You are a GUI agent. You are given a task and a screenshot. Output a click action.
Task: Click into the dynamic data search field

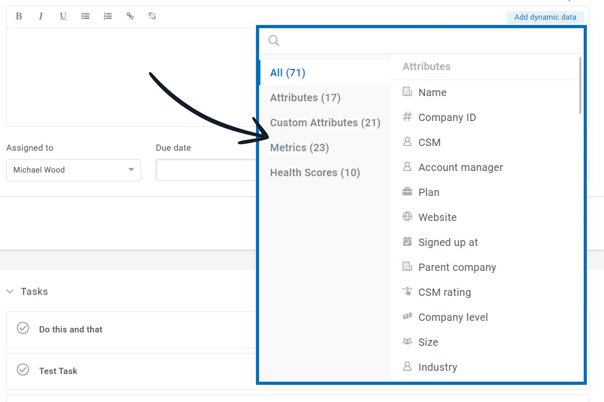[421, 41]
